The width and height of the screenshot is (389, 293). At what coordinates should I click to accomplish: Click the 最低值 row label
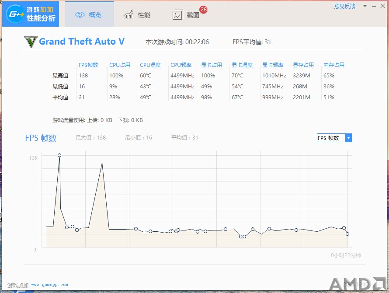point(60,87)
